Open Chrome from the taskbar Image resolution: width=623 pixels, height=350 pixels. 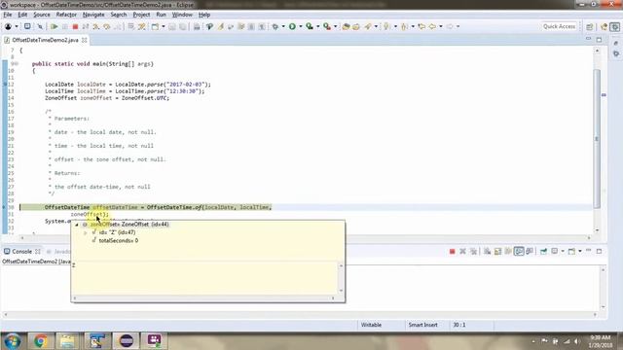tap(40, 341)
